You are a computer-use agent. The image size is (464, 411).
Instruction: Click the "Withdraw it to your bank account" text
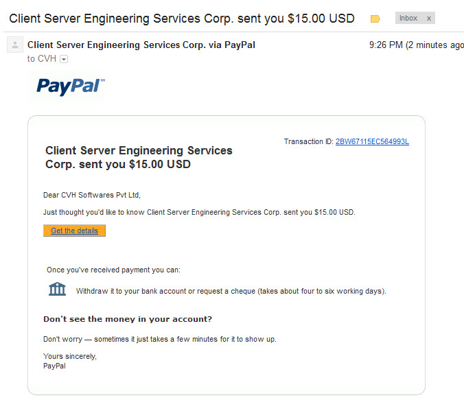tap(231, 291)
